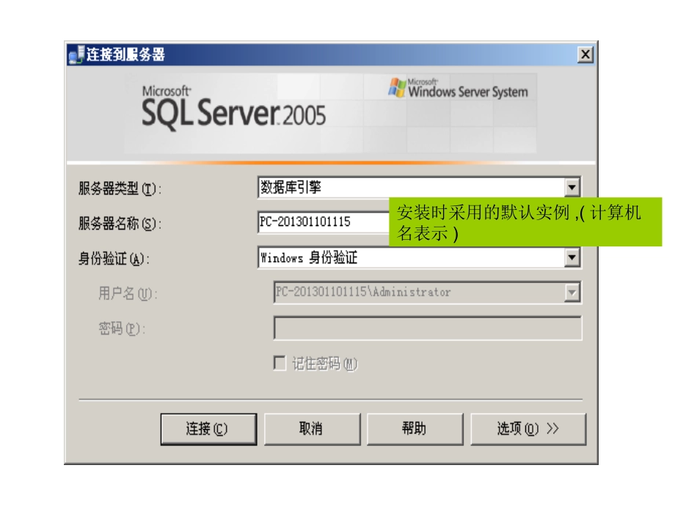
Task: Click the 密码 password field
Action: [428, 328]
